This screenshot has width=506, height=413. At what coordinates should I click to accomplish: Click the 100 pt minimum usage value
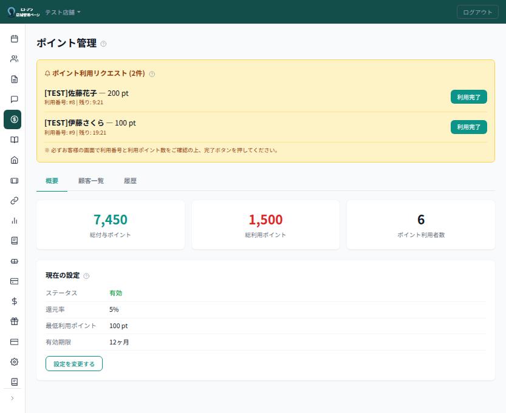(118, 326)
